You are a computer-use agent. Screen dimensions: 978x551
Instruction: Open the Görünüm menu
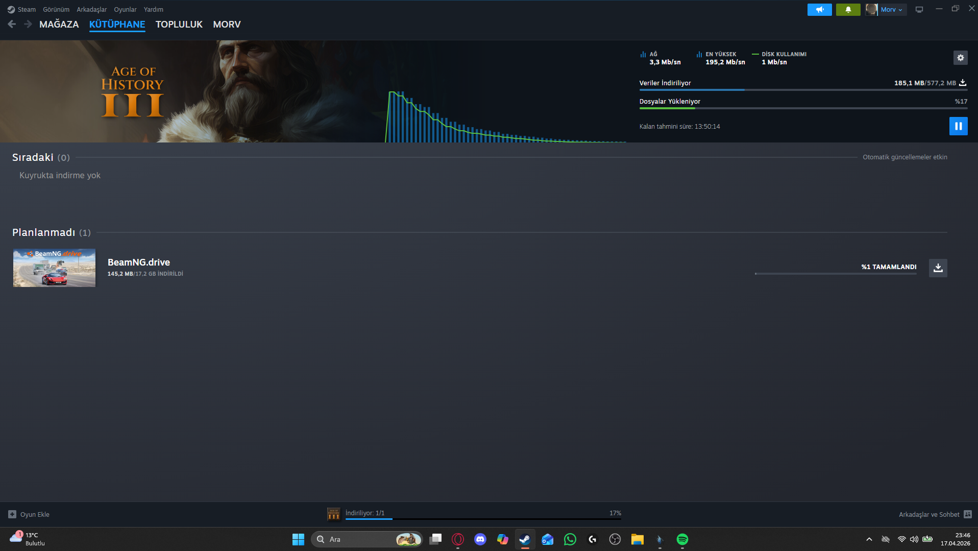56,9
